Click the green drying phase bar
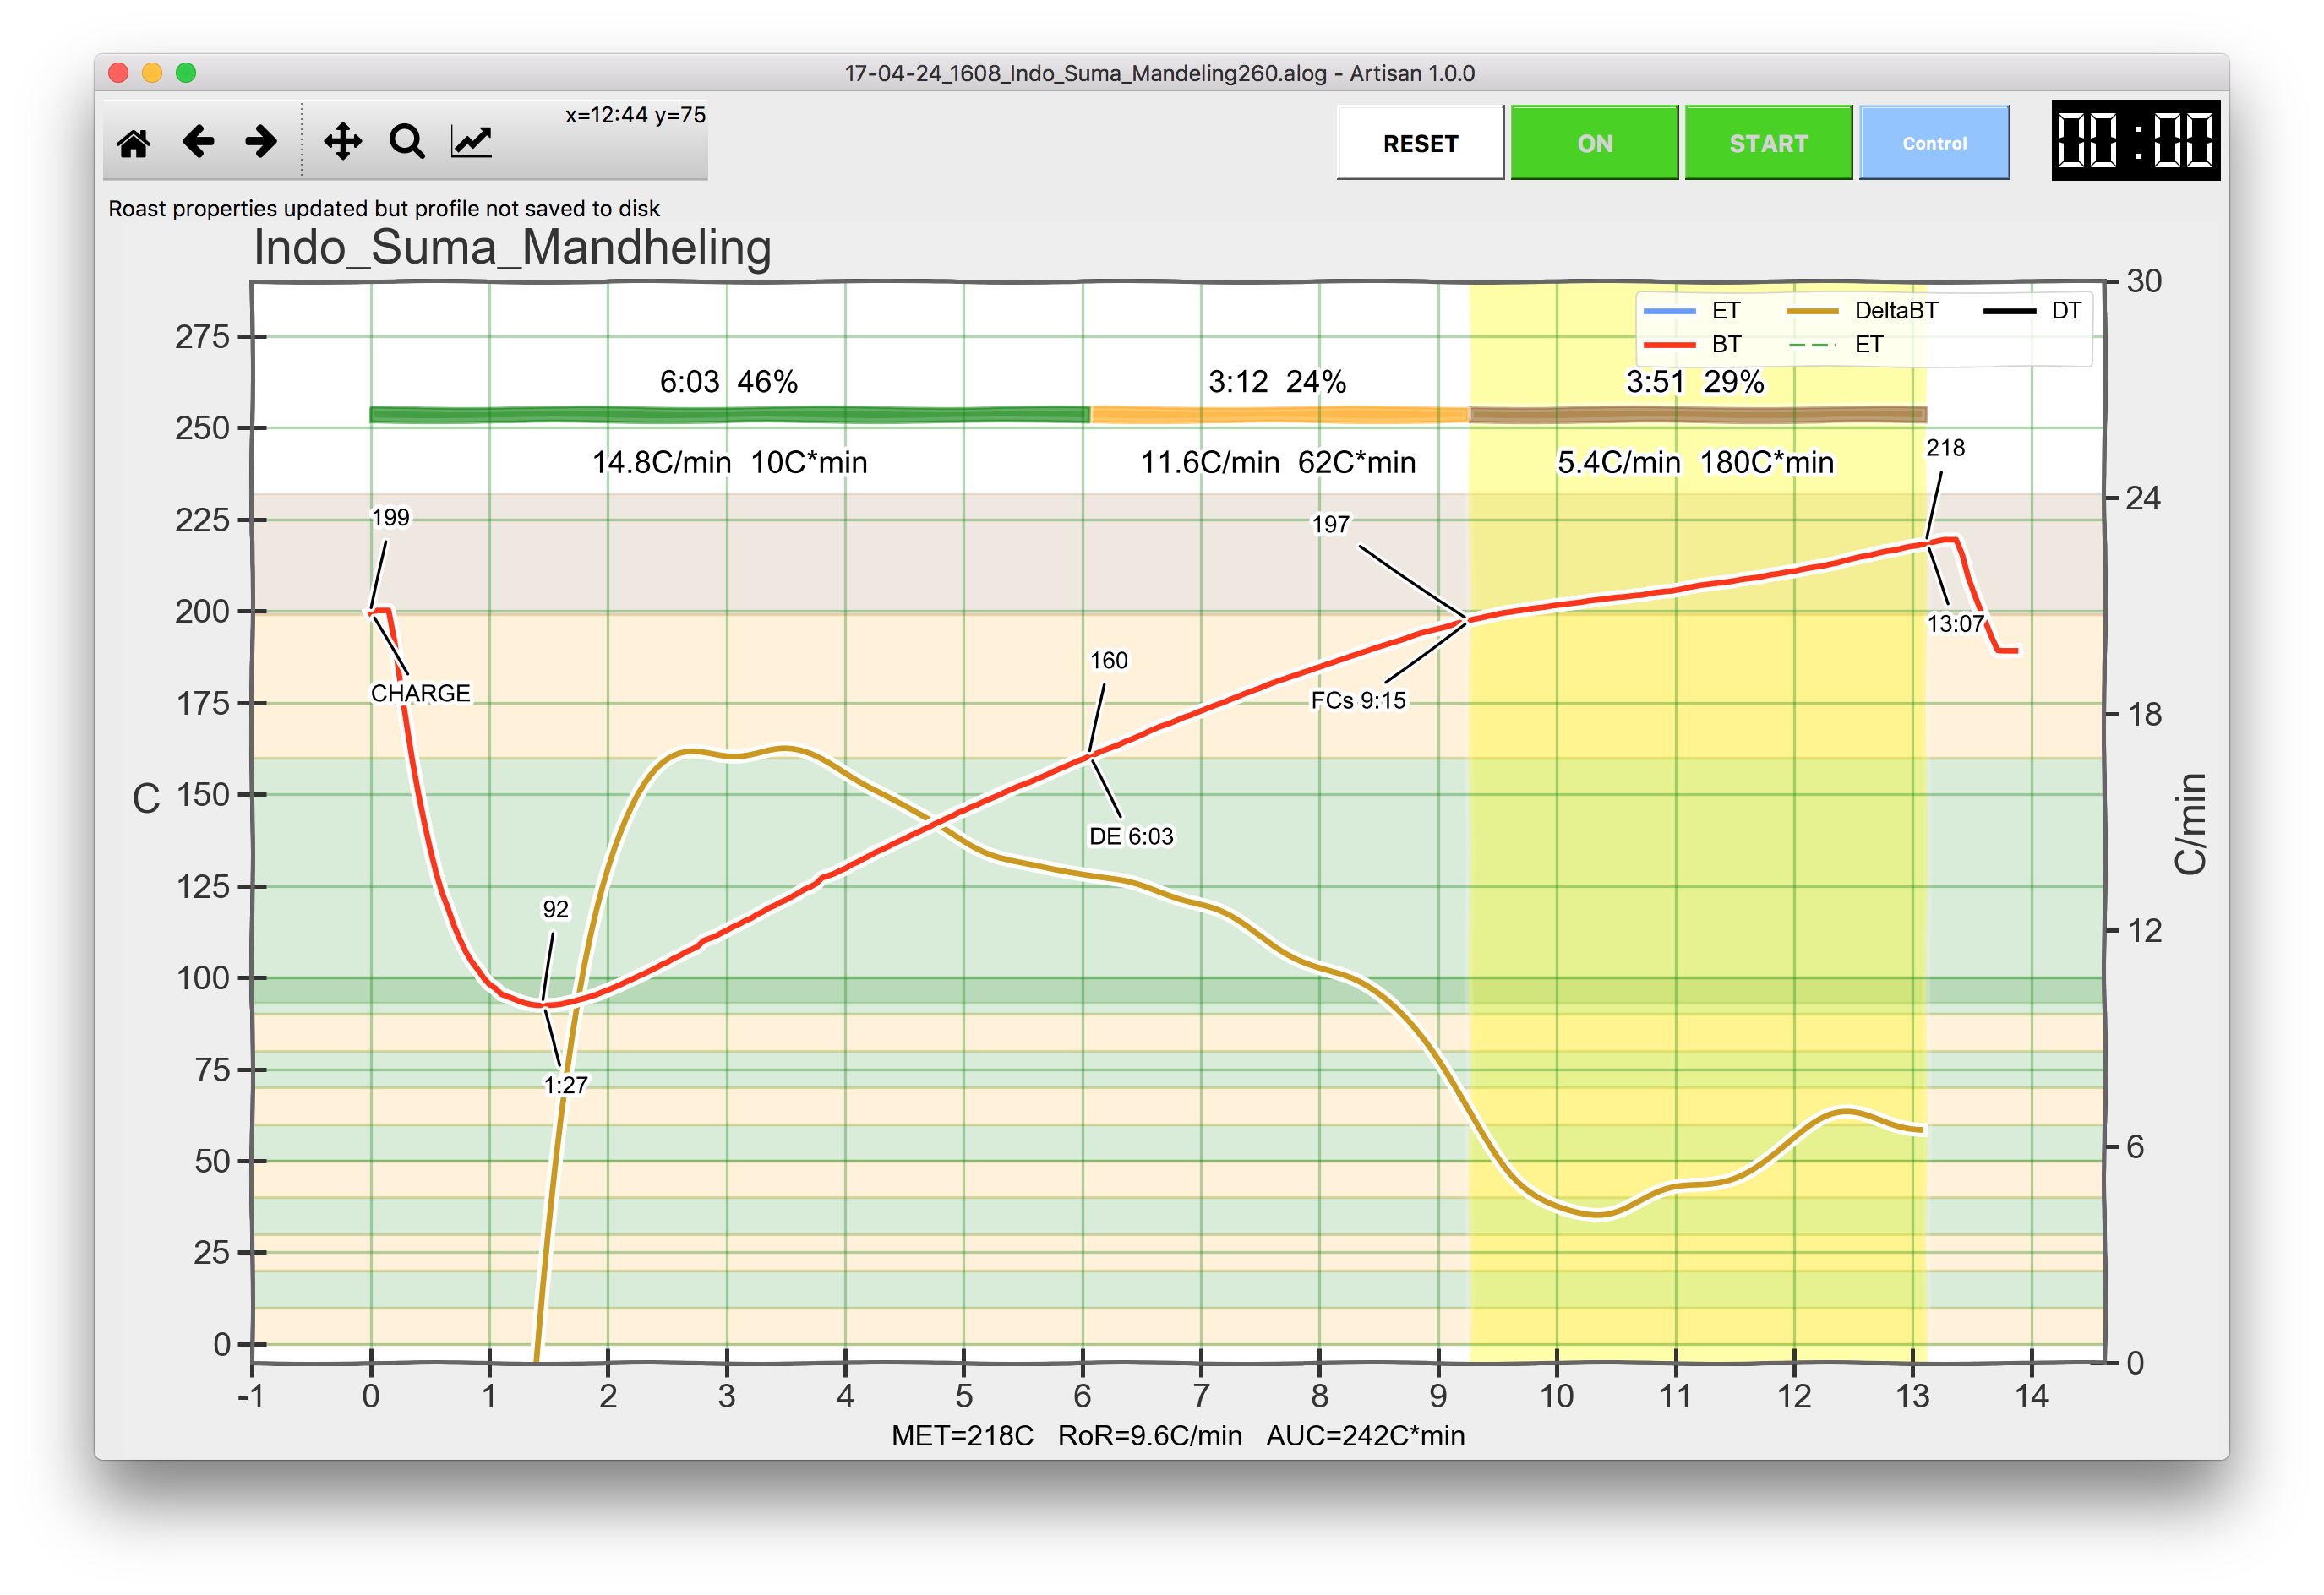The image size is (2324, 1595). point(729,415)
